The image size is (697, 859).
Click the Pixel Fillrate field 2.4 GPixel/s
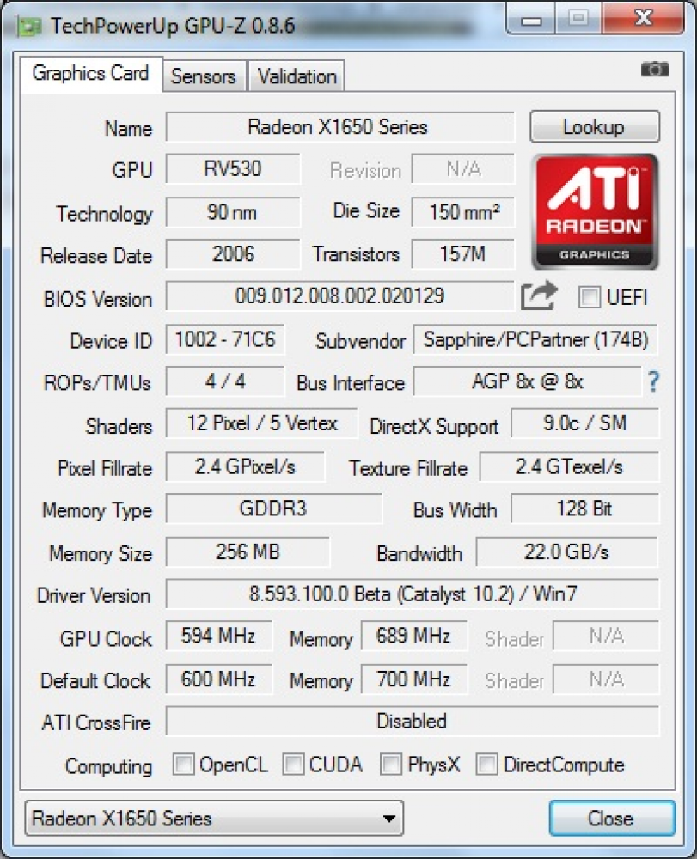(x=245, y=466)
